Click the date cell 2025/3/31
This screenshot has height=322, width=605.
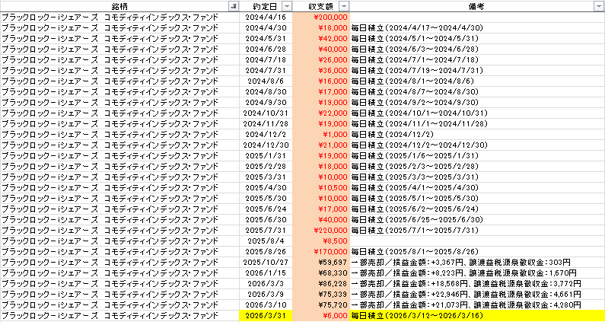point(266,177)
